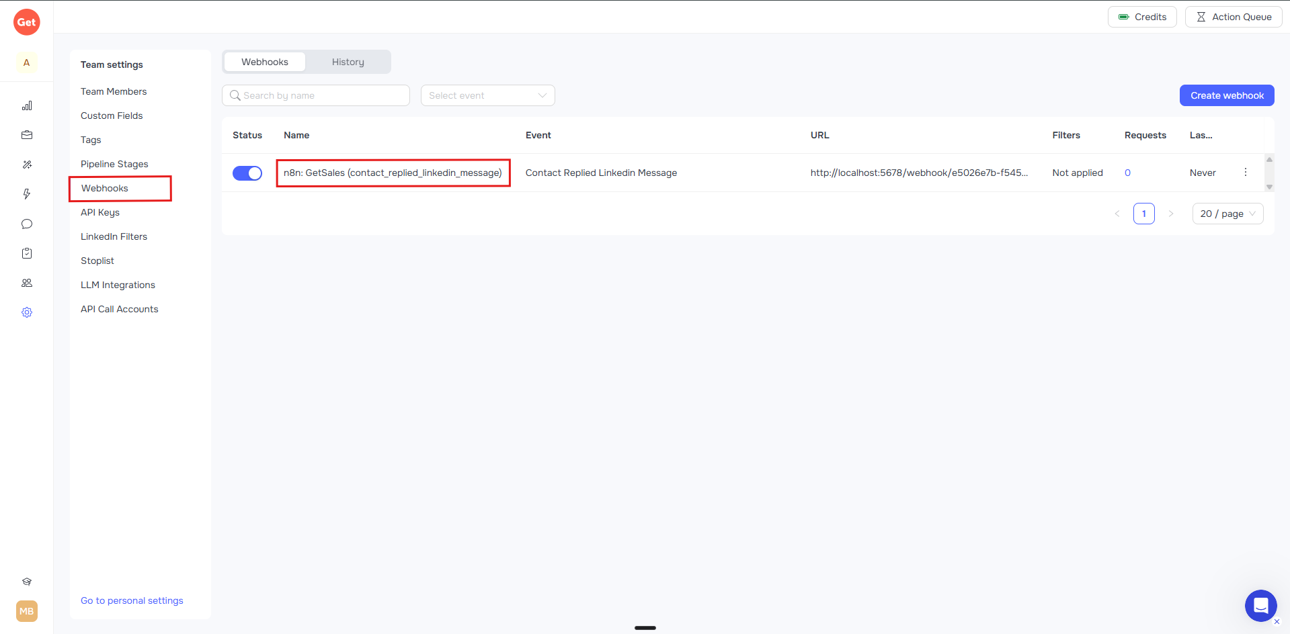Open LinkedIn Filters settings
The height and width of the screenshot is (634, 1290).
[114, 236]
